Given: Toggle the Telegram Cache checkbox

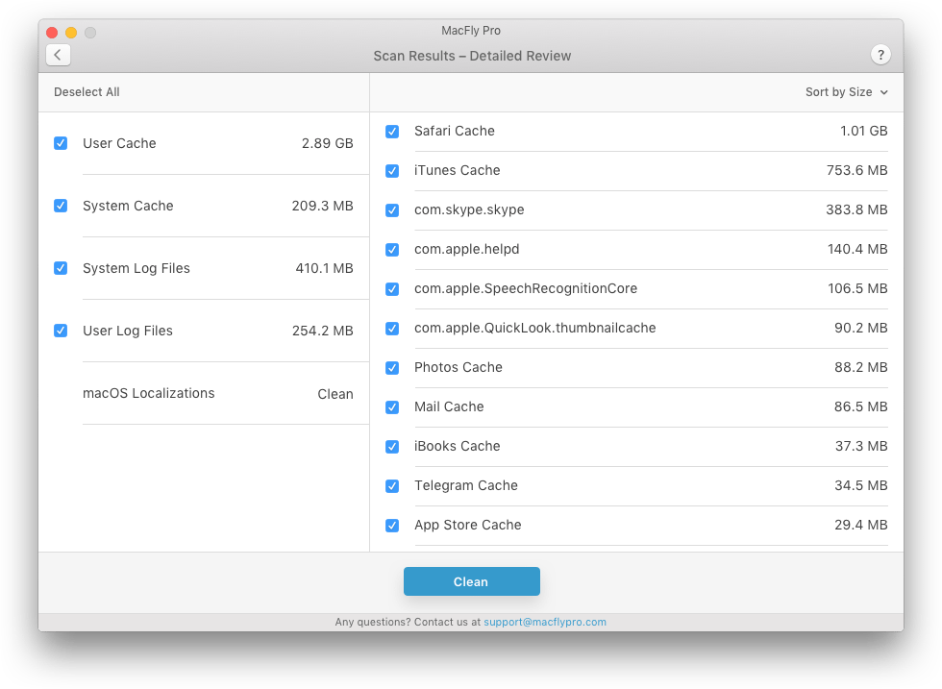Looking at the screenshot, I should tap(392, 486).
